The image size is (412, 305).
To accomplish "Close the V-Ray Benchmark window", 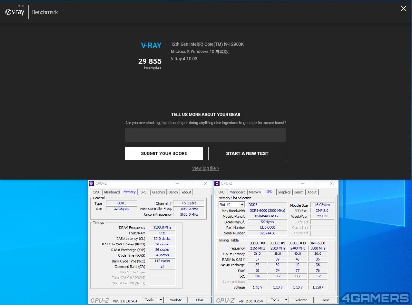I will [403, 8].
